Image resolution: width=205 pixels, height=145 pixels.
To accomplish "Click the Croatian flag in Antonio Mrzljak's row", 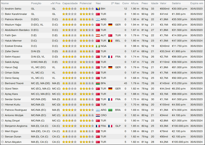I will point(98,115).
